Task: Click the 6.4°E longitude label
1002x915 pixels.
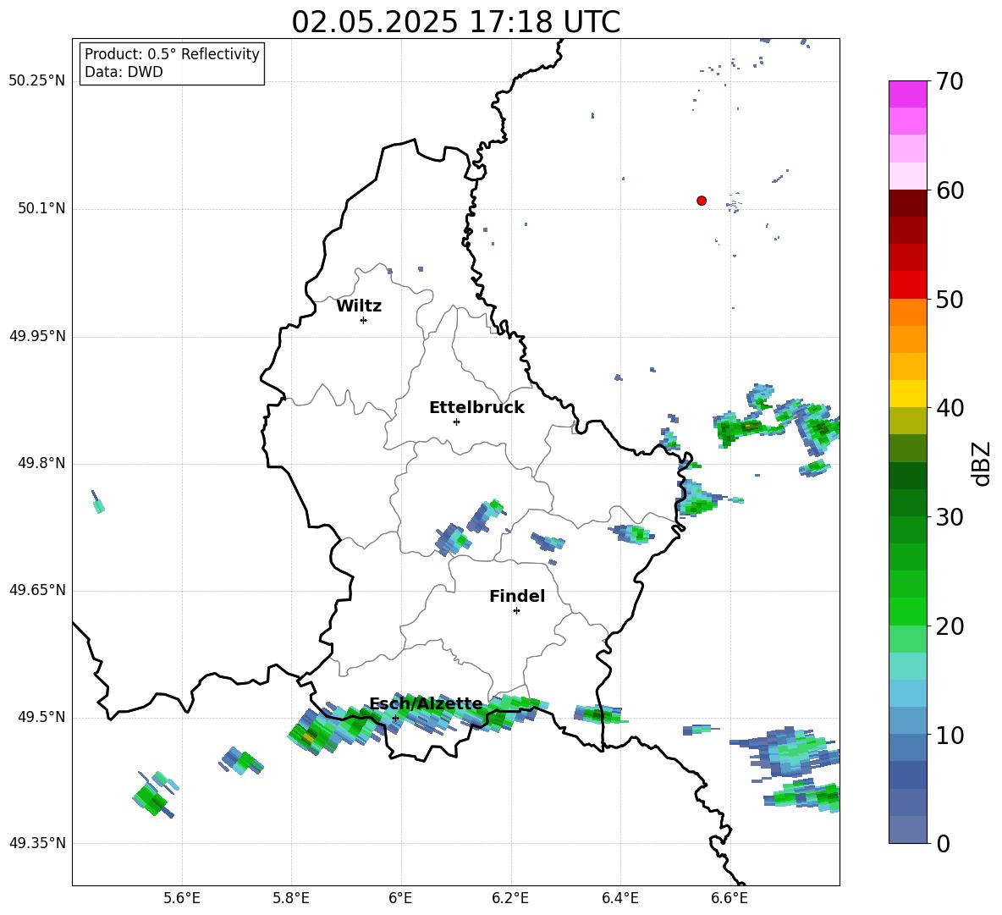Action: 619,899
